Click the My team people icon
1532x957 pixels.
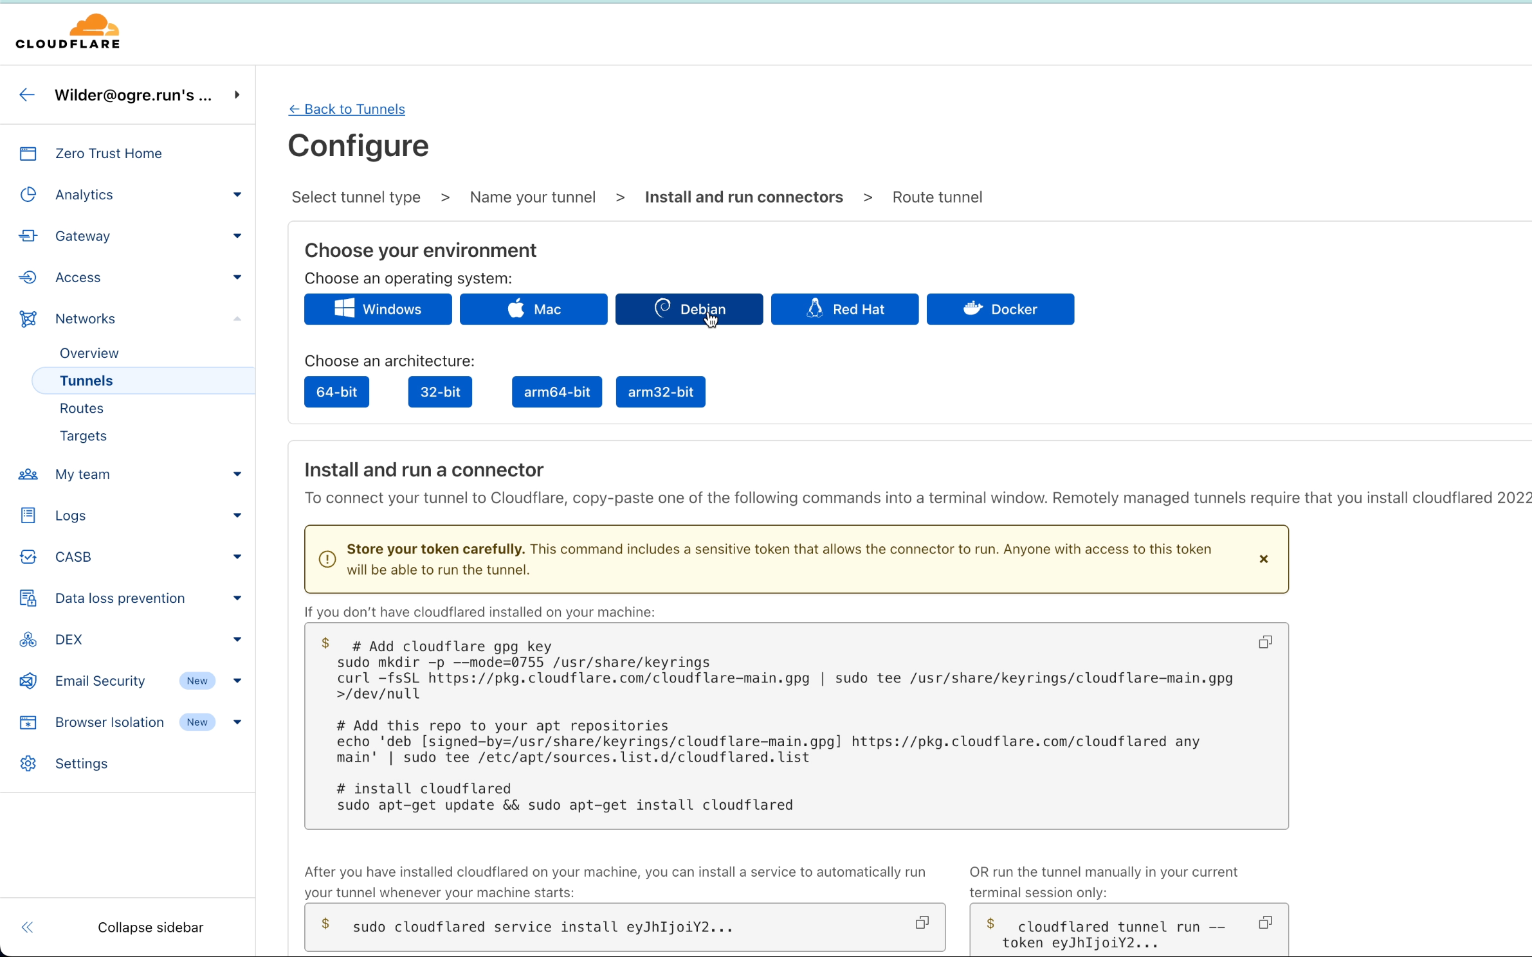coord(28,474)
